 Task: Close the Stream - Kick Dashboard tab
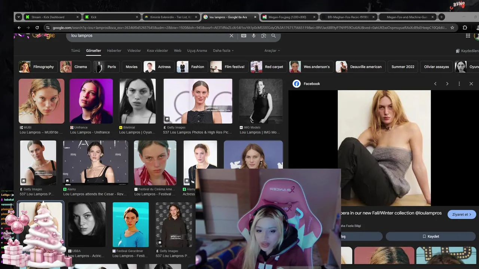point(78,17)
